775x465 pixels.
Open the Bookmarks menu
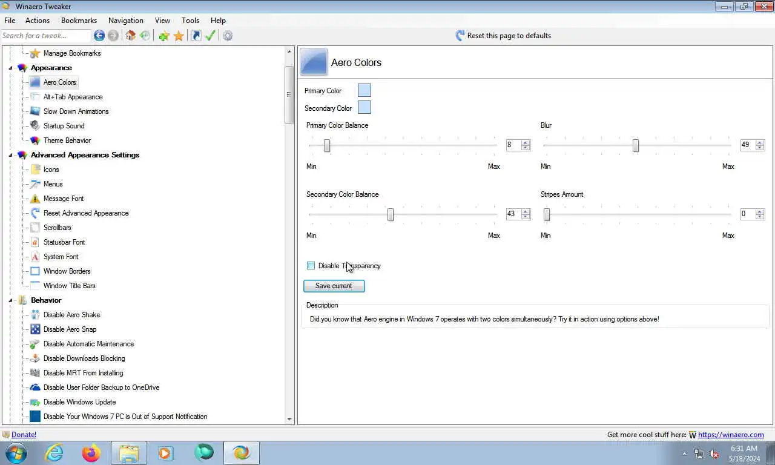[x=79, y=21]
